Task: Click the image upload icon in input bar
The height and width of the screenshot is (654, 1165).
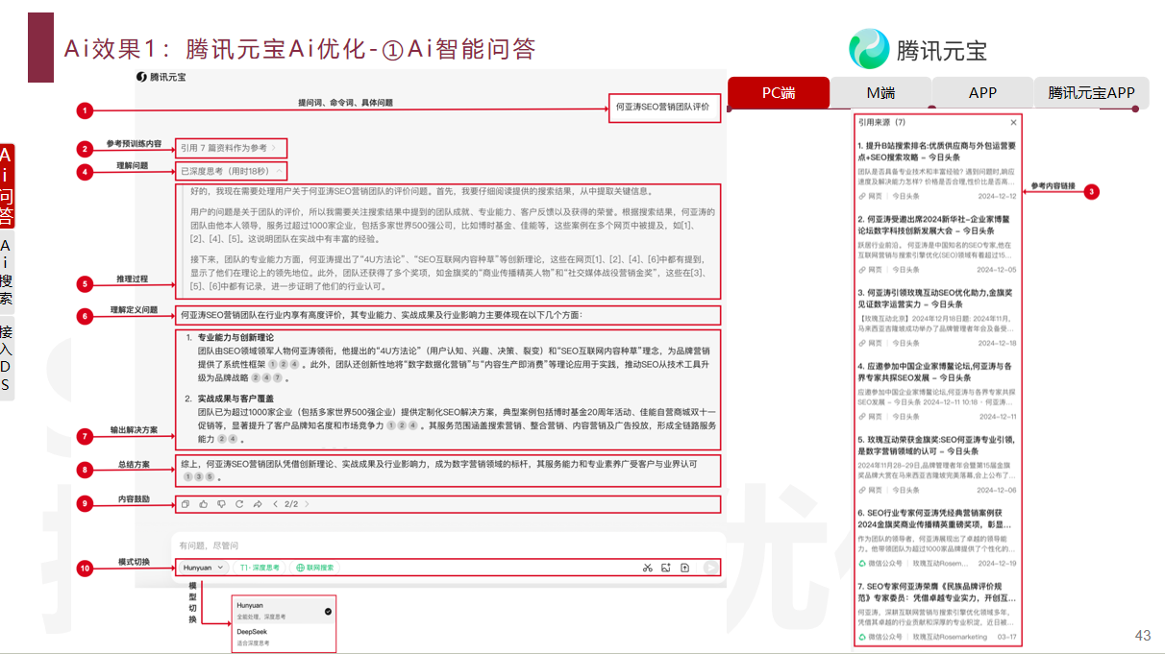Action: 665,568
